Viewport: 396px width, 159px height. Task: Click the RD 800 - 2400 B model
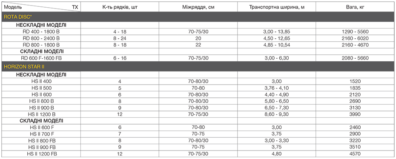[x=41, y=38]
